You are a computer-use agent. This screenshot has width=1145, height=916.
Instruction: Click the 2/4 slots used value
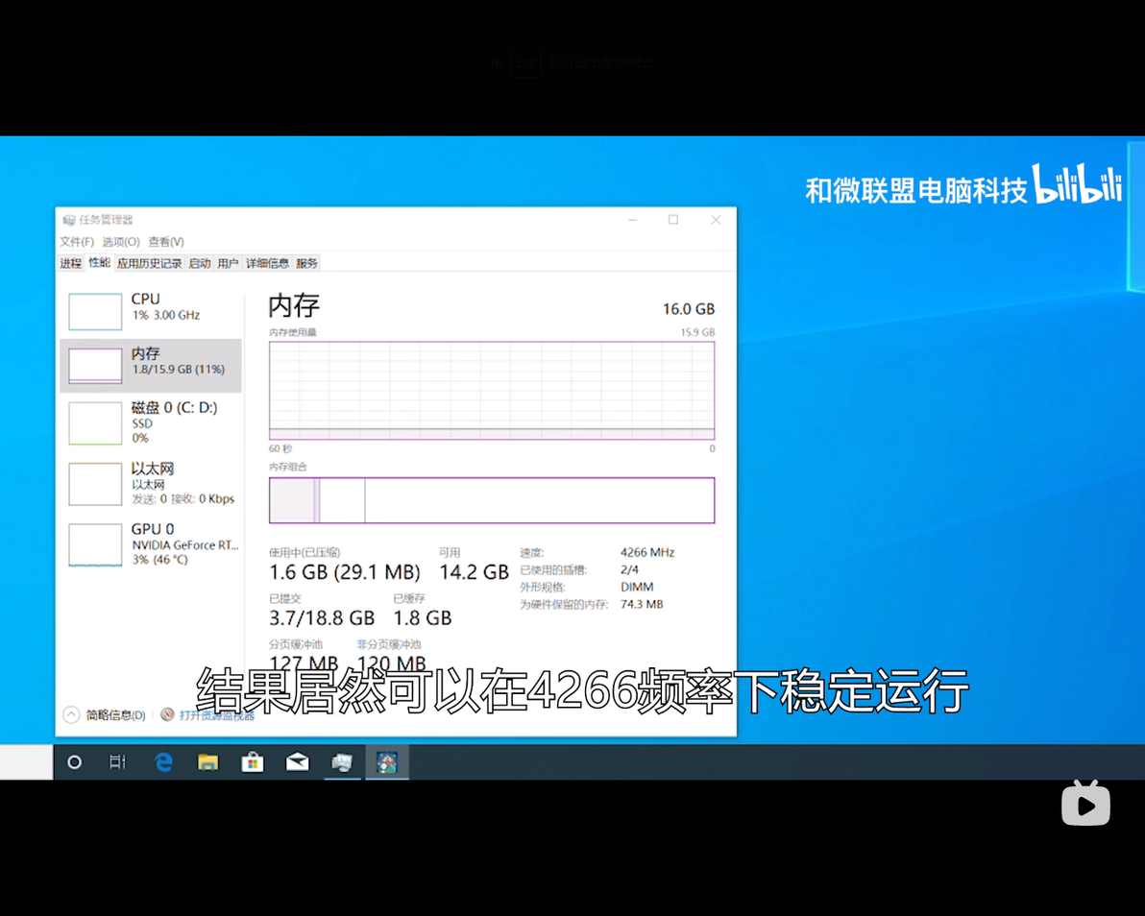click(629, 570)
